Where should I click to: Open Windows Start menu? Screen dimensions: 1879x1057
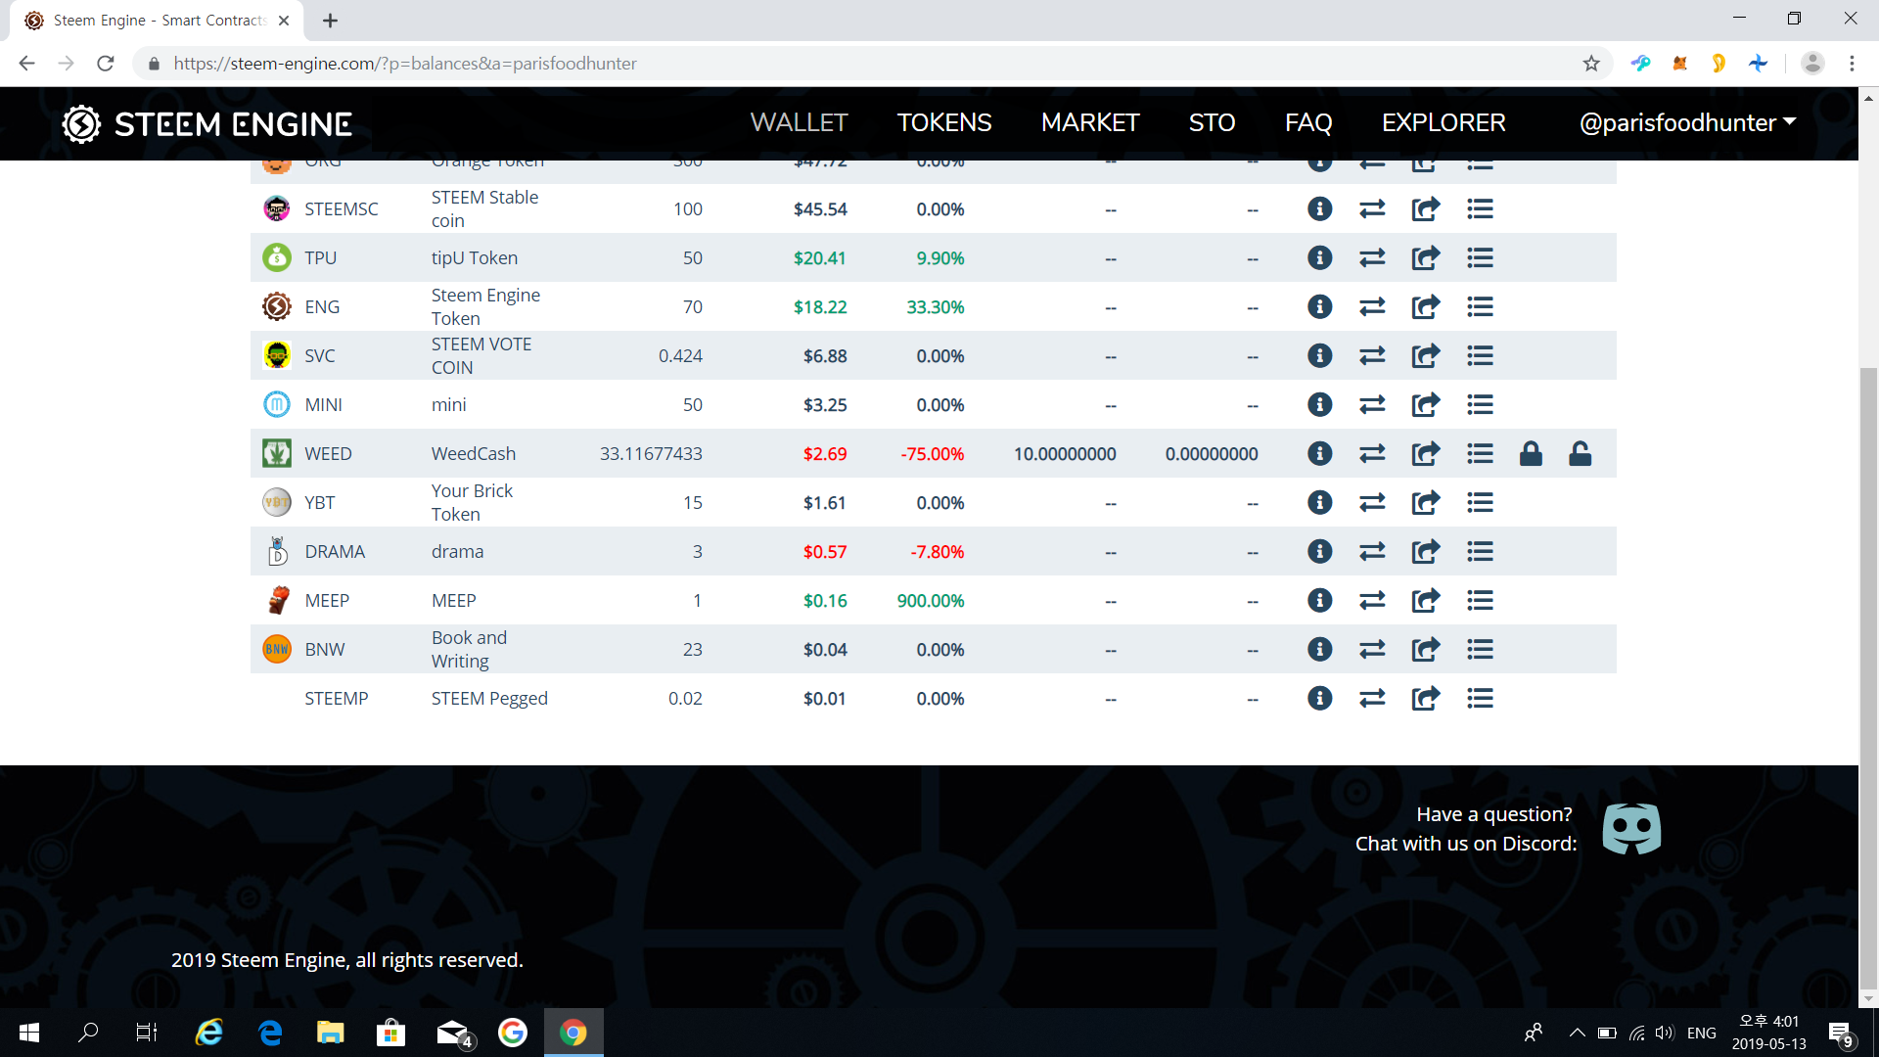pos(29,1033)
